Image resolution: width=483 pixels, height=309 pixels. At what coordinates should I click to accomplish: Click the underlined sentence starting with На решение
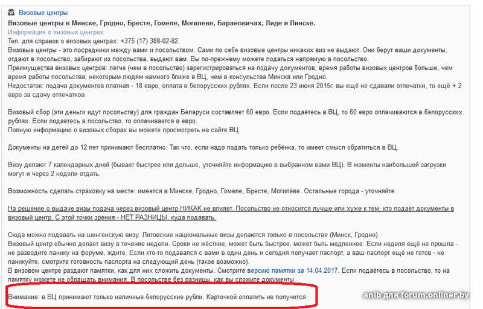tap(231, 213)
